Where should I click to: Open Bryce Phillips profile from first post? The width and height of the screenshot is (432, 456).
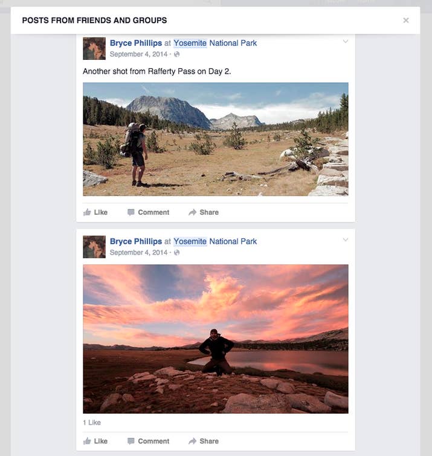(136, 43)
